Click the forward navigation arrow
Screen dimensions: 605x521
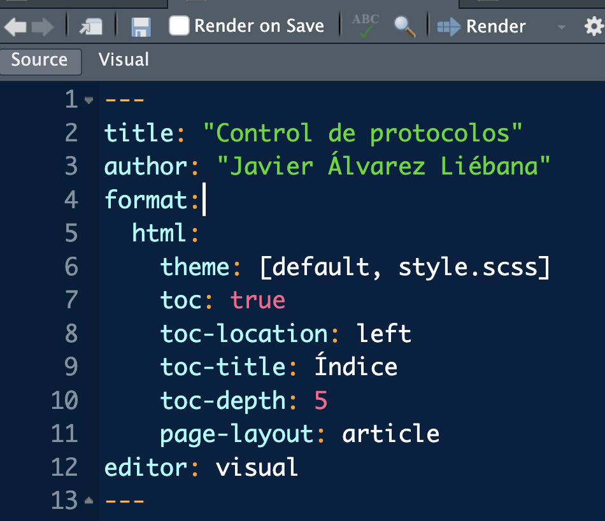tap(43, 27)
